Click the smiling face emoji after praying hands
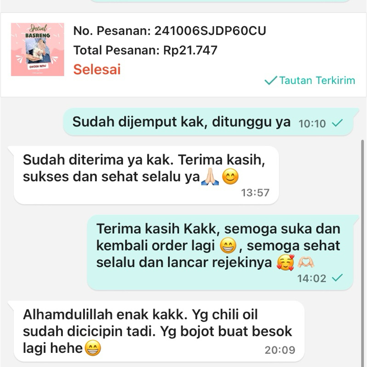 pos(230,177)
